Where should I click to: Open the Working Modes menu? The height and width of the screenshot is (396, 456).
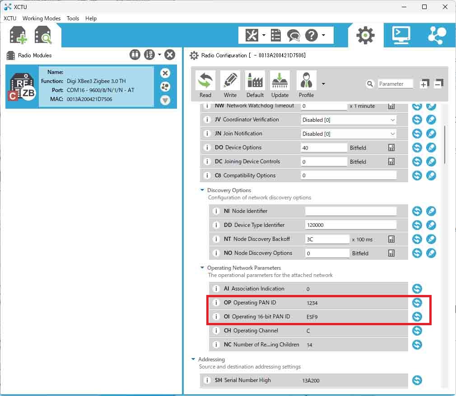click(x=42, y=18)
